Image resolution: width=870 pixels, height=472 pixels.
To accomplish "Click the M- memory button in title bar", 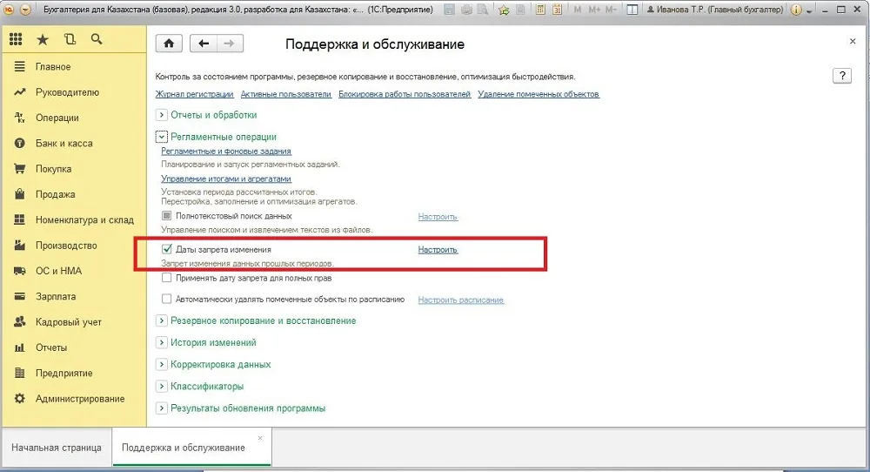I will tap(611, 10).
